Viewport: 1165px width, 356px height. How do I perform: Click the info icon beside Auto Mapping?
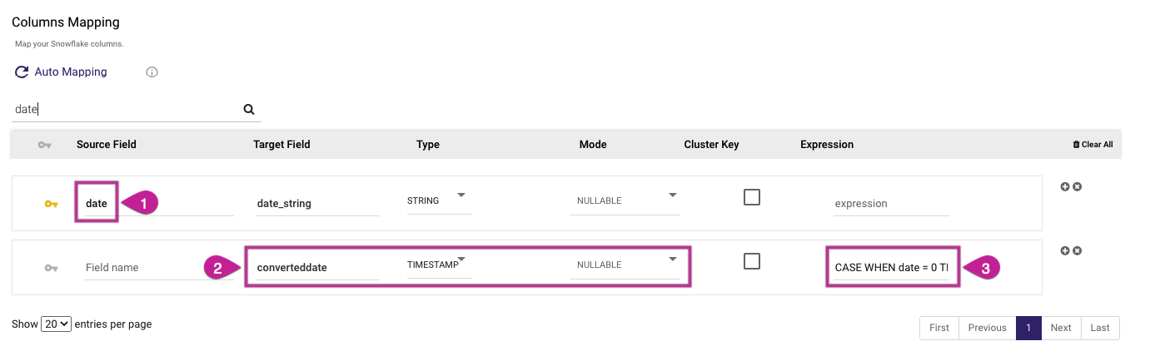[x=152, y=72]
